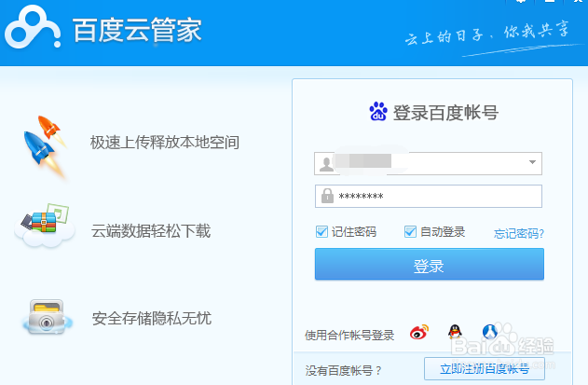
Task: Toggle the 记住密码 checkbox
Action: 321,232
